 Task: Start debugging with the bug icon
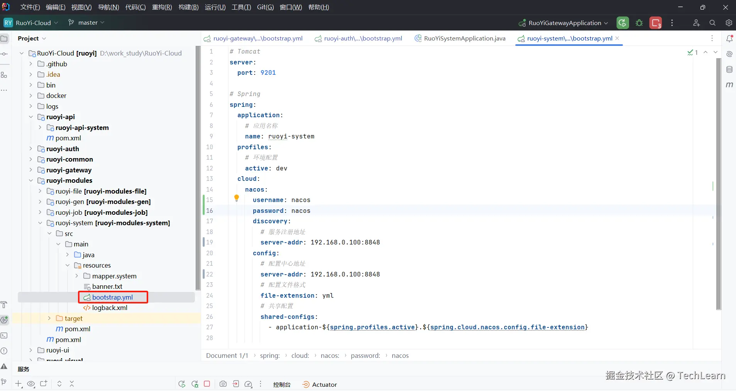tap(639, 23)
